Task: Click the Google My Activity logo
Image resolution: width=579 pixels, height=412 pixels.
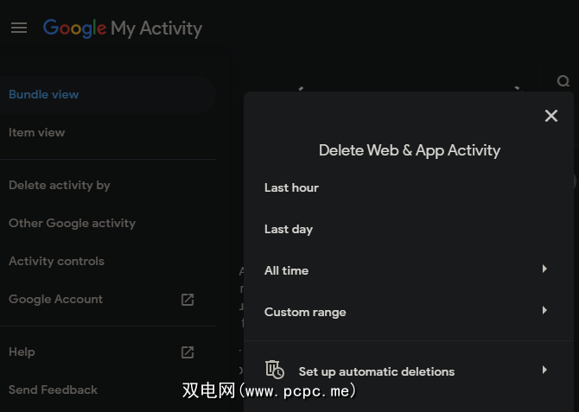Action: tap(123, 28)
